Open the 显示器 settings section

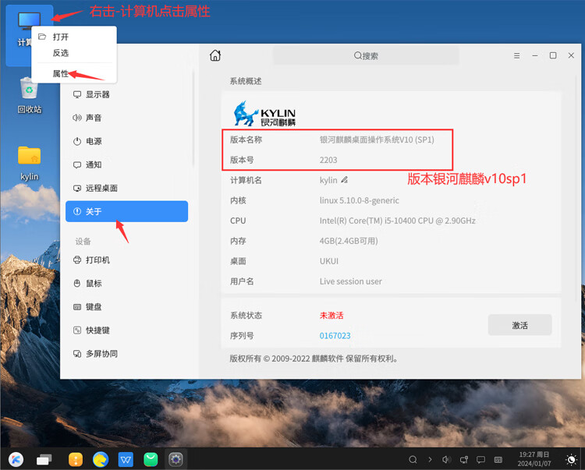pyautogui.click(x=127, y=94)
